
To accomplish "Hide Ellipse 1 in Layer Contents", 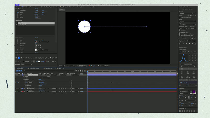I will (x=17, y=25).
